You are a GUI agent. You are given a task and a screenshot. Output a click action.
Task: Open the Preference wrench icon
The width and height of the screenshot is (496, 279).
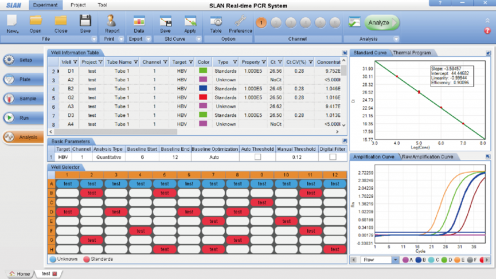click(240, 22)
